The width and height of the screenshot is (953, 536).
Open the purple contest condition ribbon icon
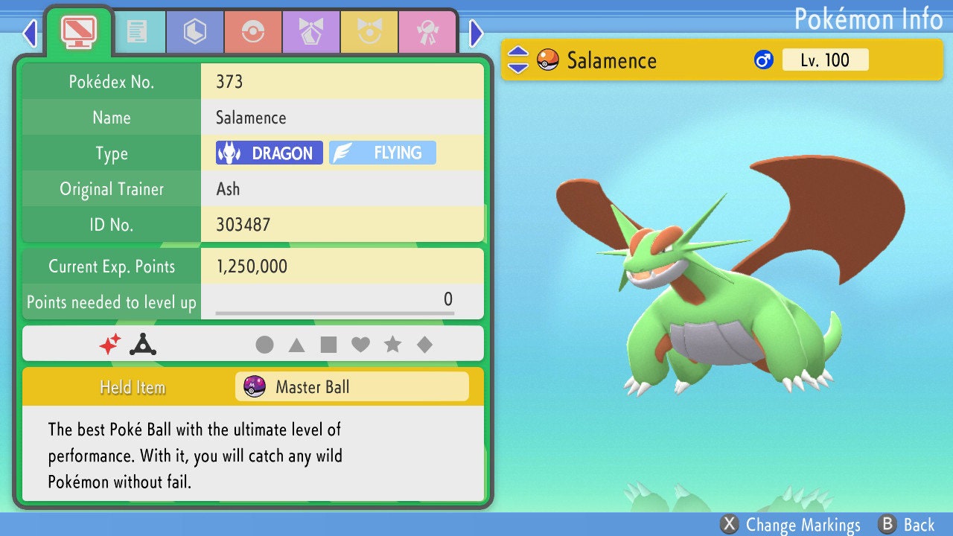(310, 31)
